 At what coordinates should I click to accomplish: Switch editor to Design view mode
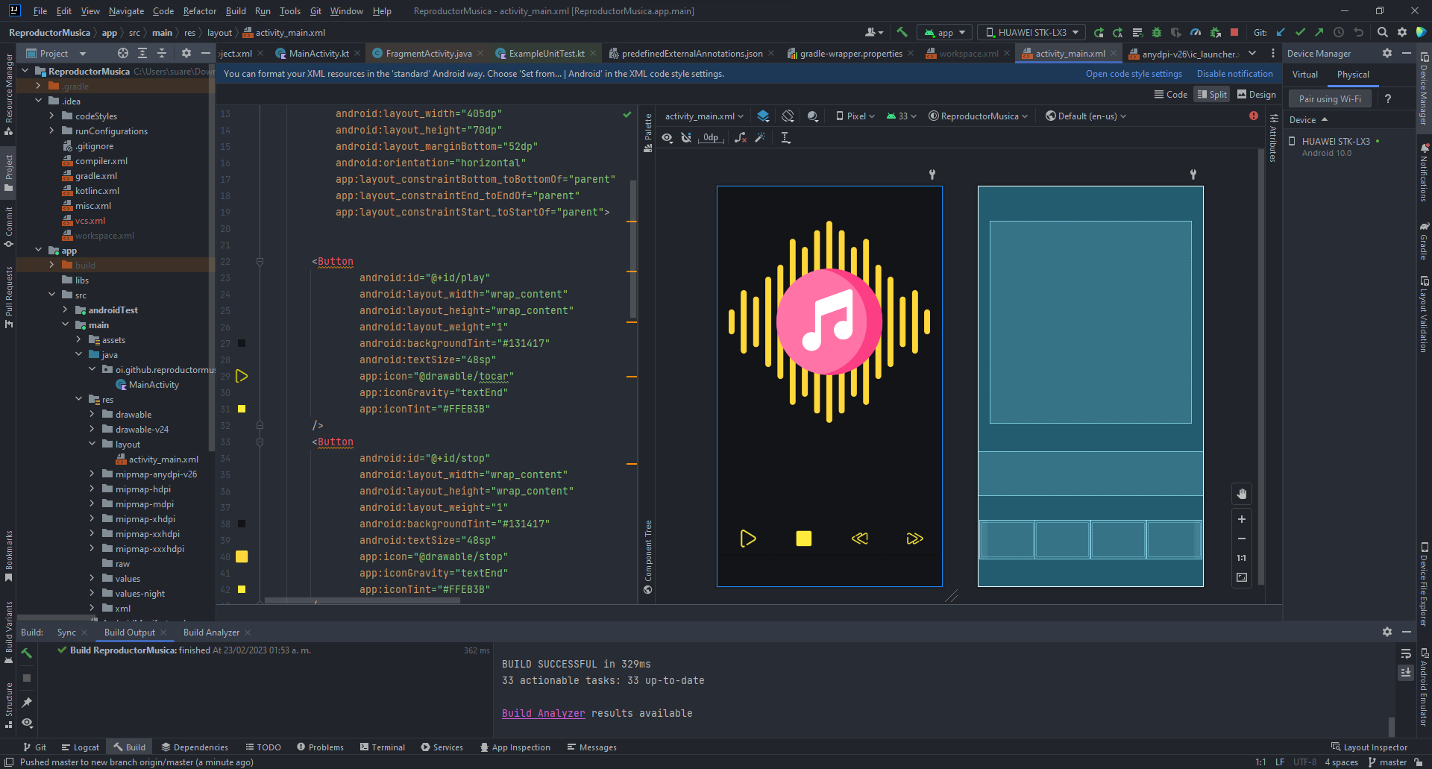coord(1257,94)
